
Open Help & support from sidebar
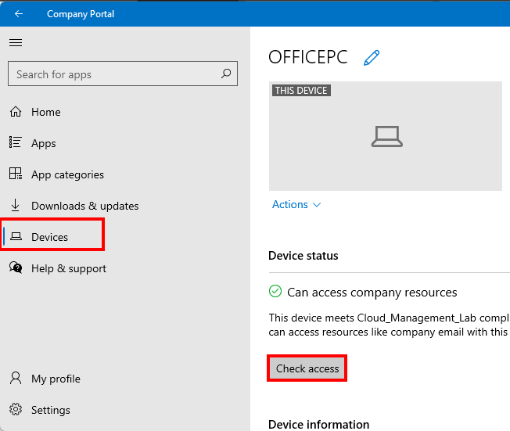[68, 268]
